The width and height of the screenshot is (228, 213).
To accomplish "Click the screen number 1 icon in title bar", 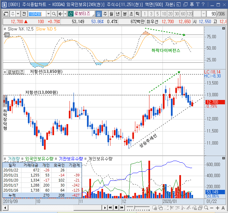I will (x=4, y=5).
